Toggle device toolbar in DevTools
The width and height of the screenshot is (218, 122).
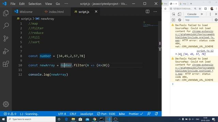click(180, 14)
